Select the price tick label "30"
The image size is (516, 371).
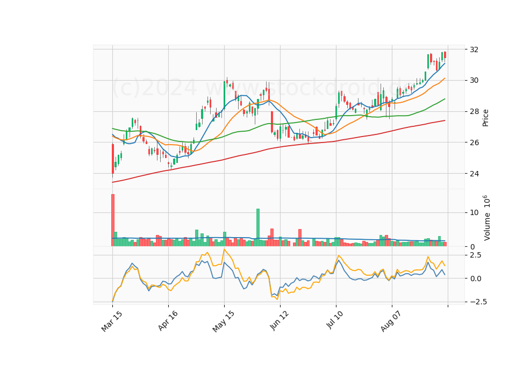coord(474,81)
